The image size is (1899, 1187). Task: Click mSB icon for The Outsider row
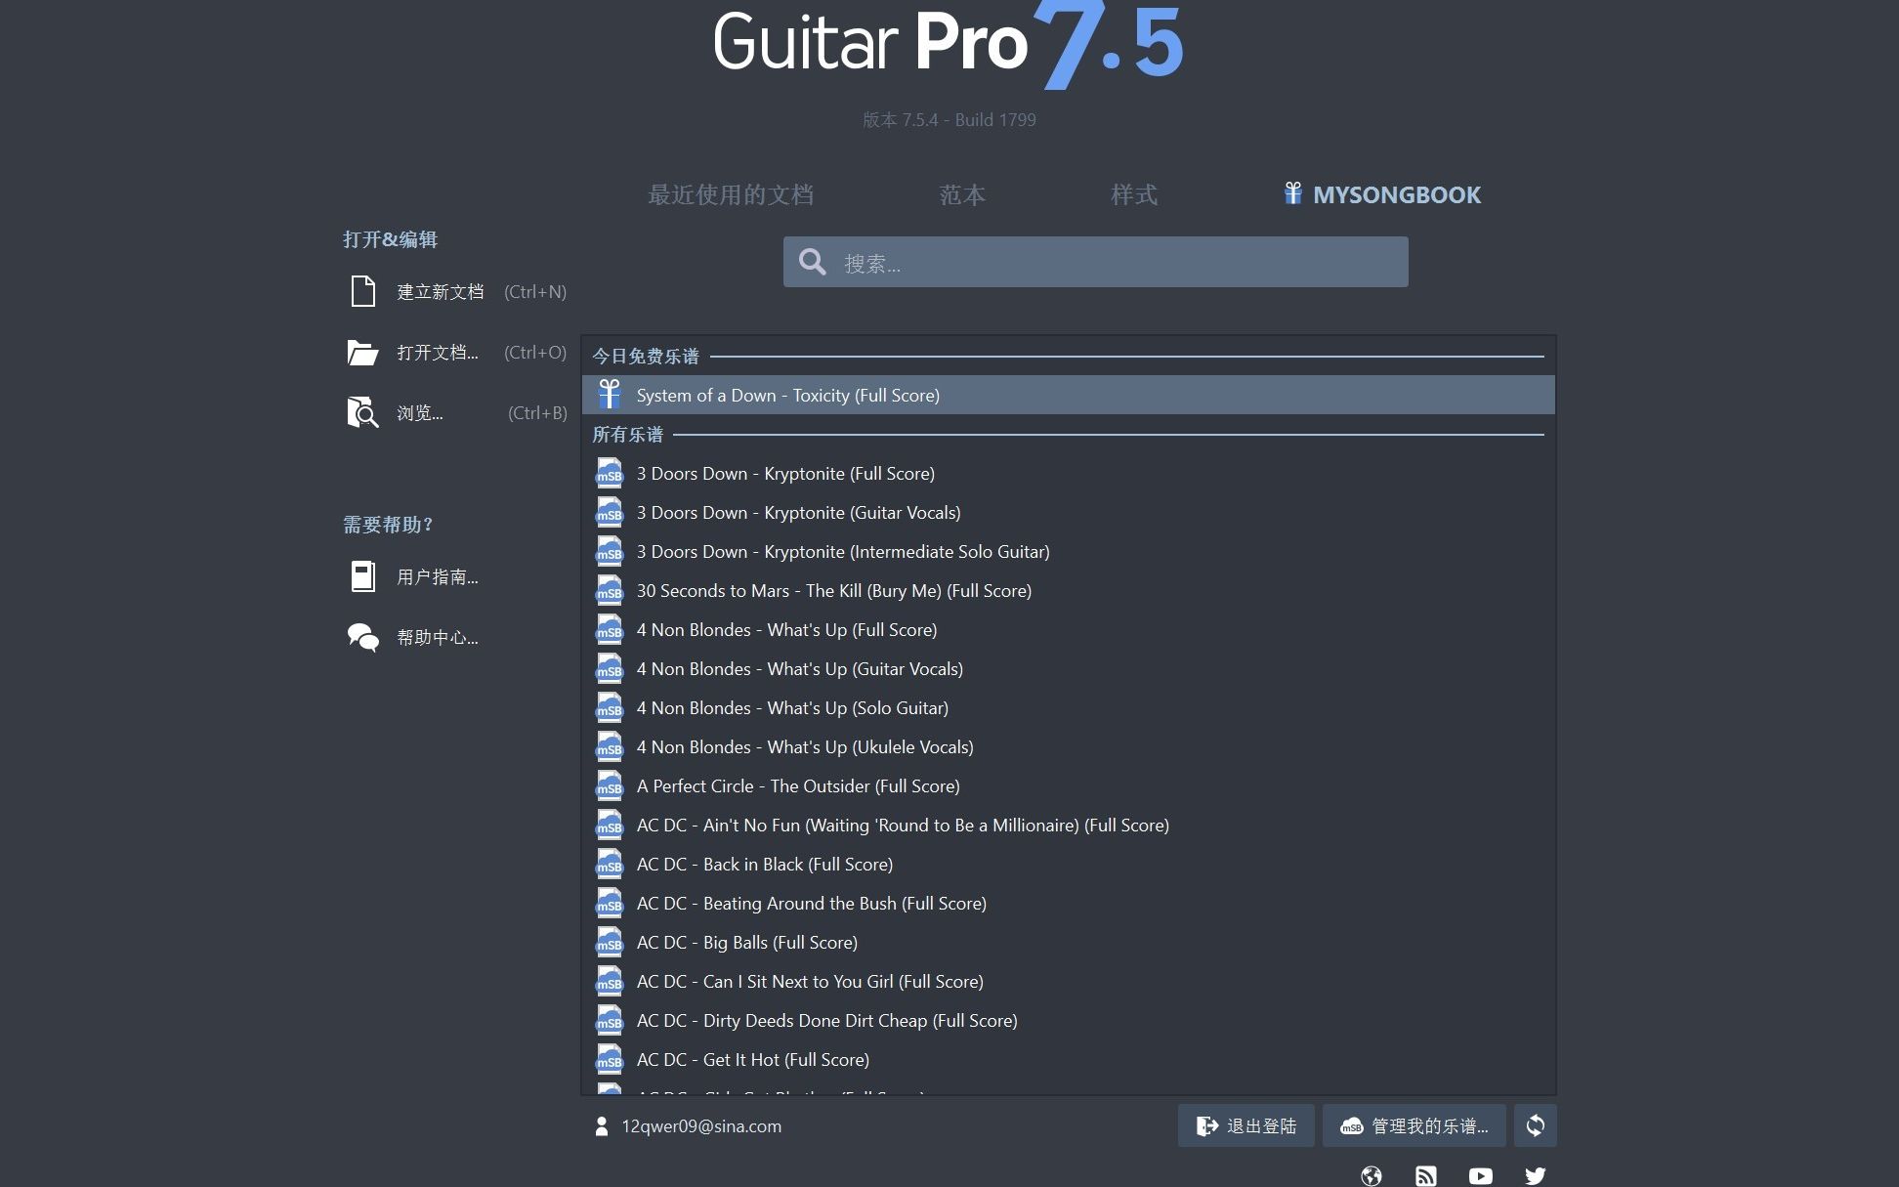coord(610,785)
